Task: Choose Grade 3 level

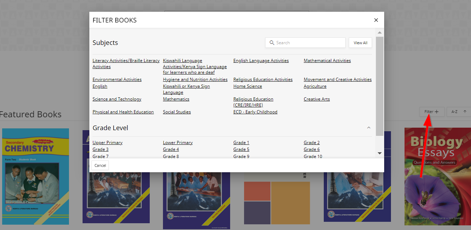Action: coord(100,149)
